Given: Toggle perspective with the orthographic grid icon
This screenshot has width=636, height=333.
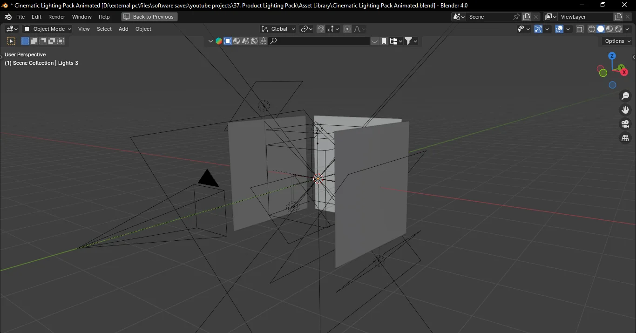Looking at the screenshot, I should click(x=625, y=138).
